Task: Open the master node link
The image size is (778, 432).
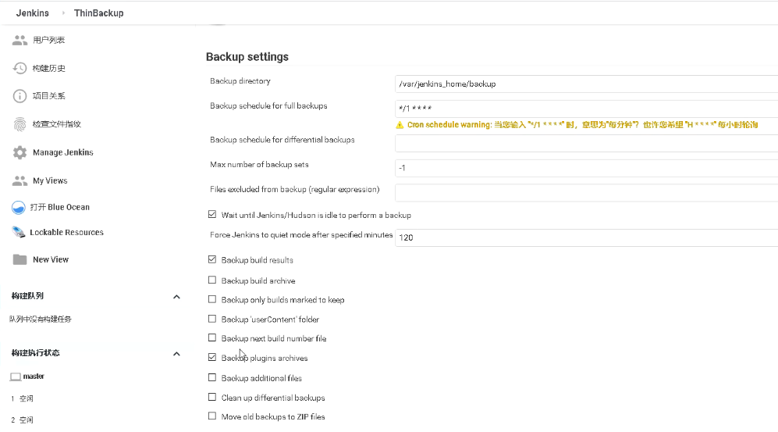Action: coord(34,377)
